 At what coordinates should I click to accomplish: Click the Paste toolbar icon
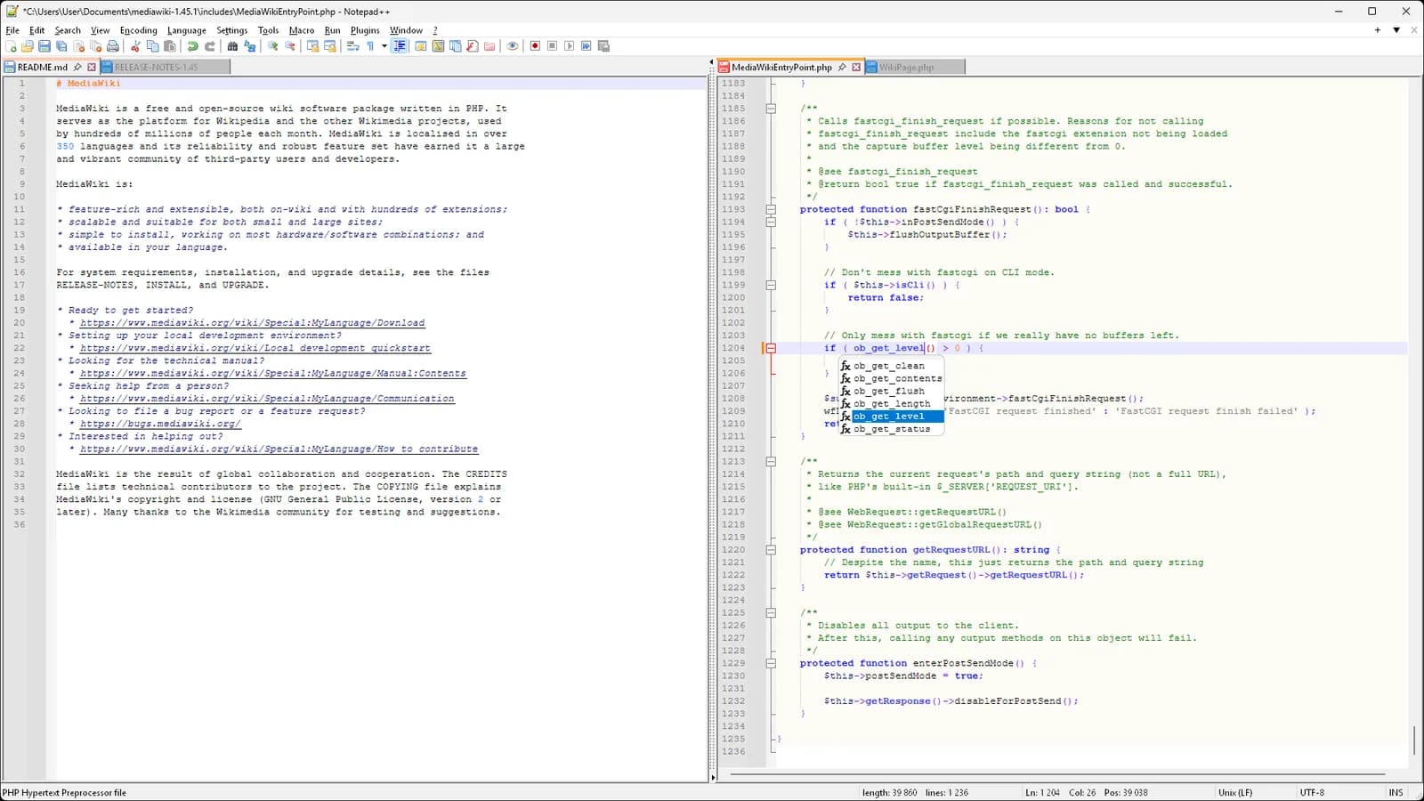pos(169,46)
